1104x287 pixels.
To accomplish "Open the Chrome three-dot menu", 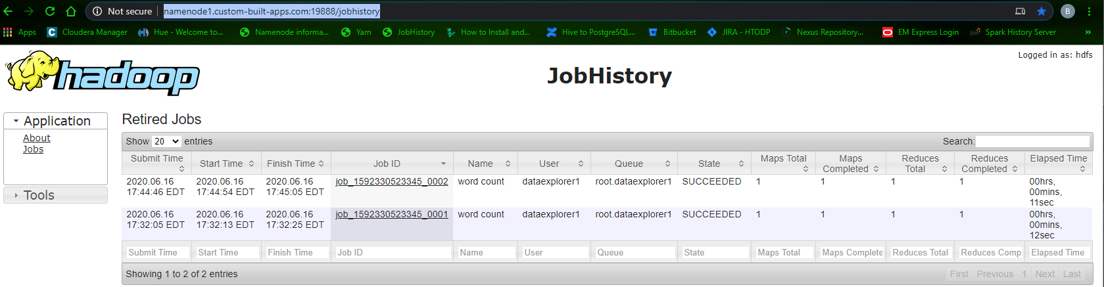I will click(1090, 11).
